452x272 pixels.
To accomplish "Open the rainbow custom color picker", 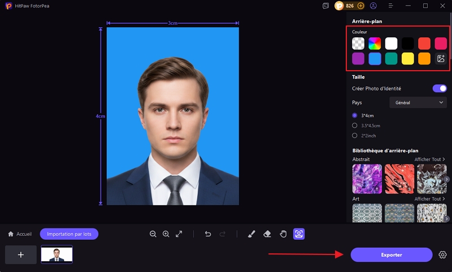I will 375,44.
